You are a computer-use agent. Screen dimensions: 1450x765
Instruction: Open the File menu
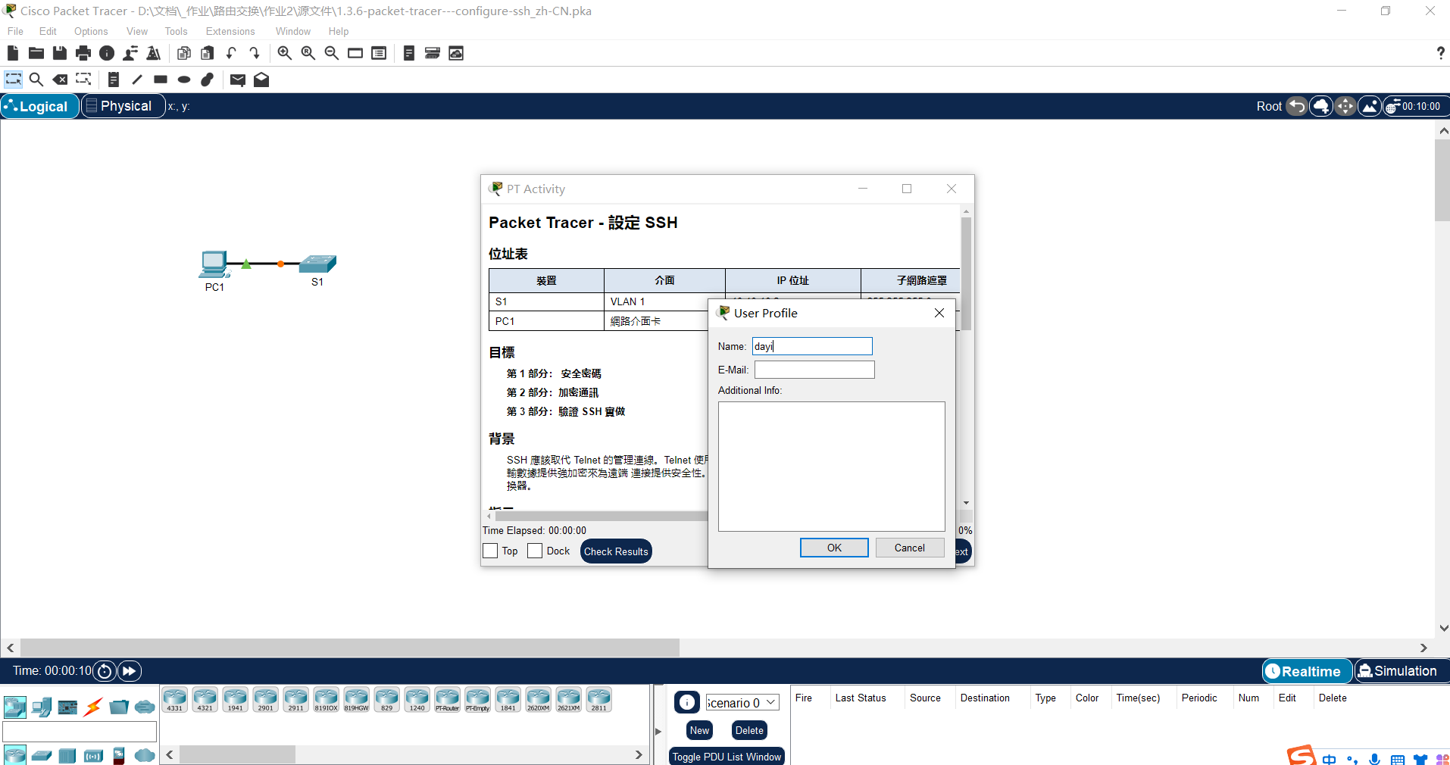click(15, 31)
